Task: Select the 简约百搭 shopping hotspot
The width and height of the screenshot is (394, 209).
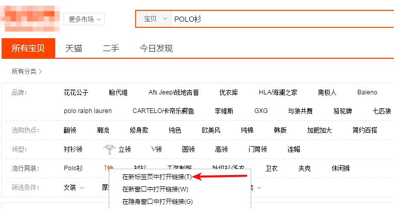Action: point(365,130)
